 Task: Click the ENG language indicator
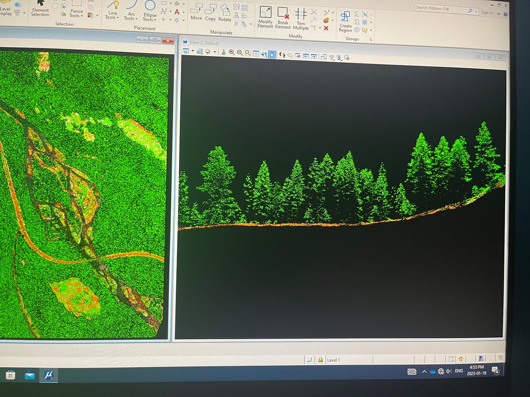click(459, 371)
